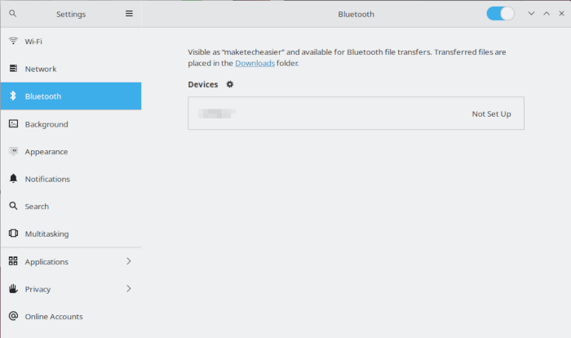Viewport: 571px width, 338px height.
Task: Follow the Downloads folder link
Action: (255, 63)
